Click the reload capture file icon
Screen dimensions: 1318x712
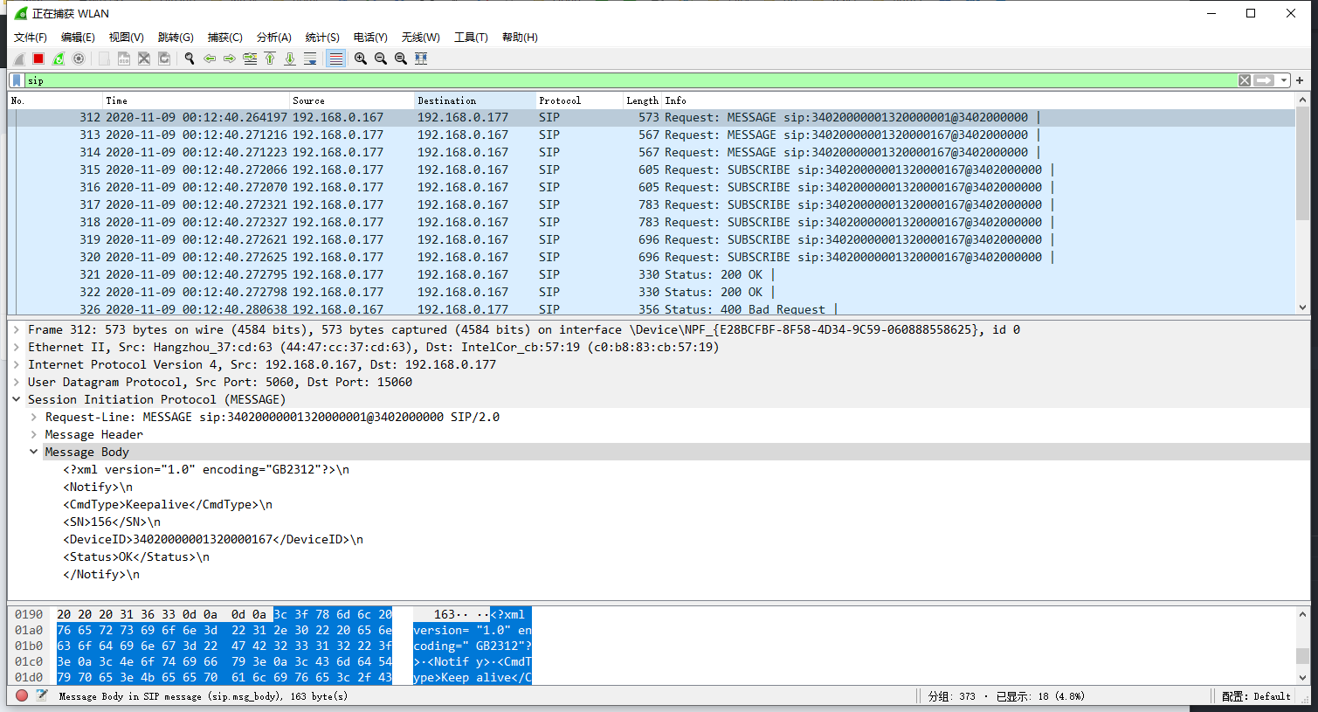[164, 59]
